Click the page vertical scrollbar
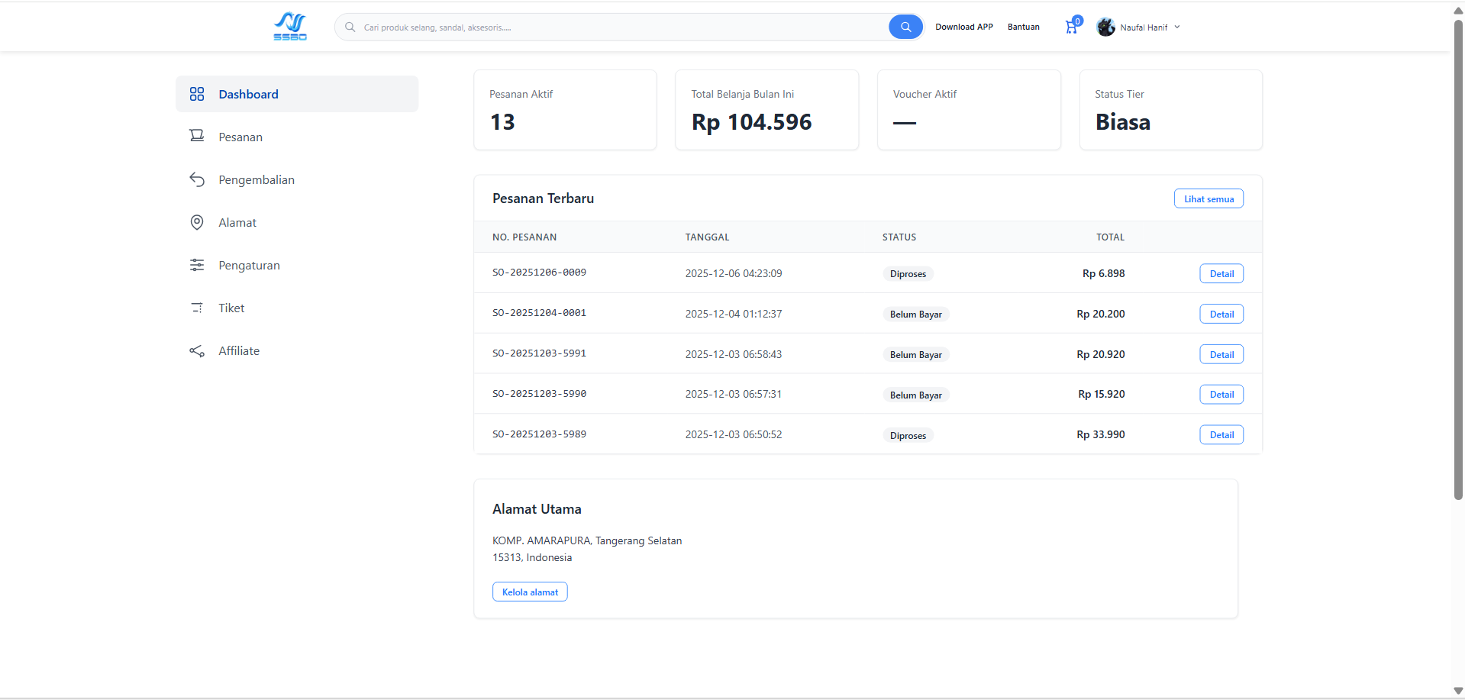1465x700 pixels. click(x=1457, y=260)
